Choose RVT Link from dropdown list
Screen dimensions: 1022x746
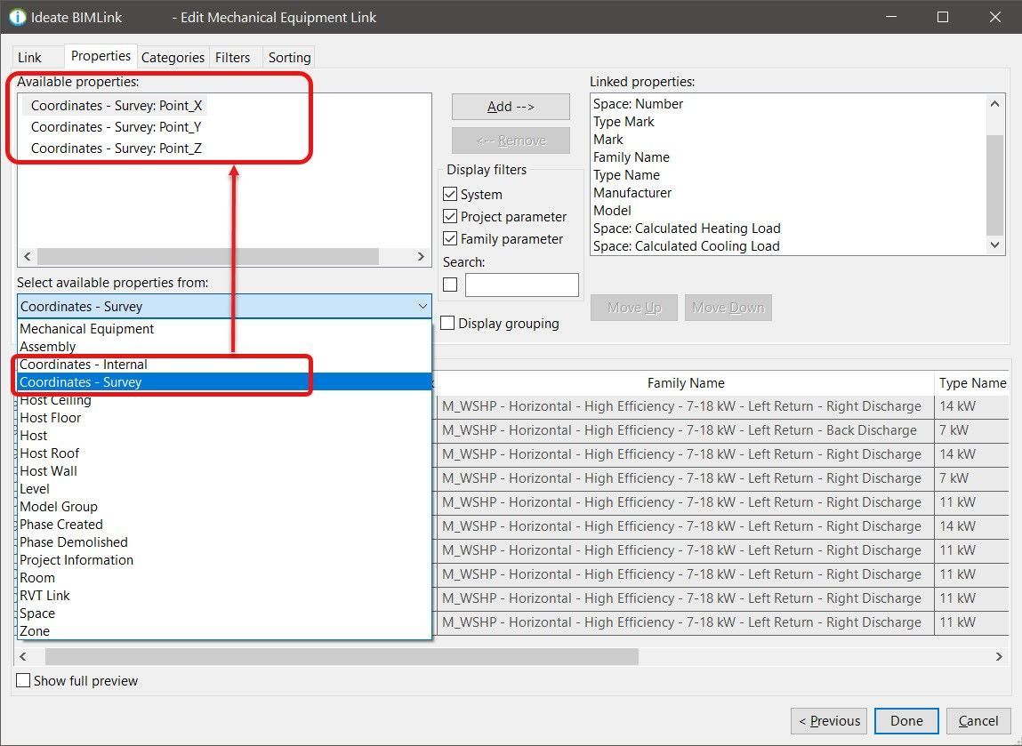tap(224, 596)
